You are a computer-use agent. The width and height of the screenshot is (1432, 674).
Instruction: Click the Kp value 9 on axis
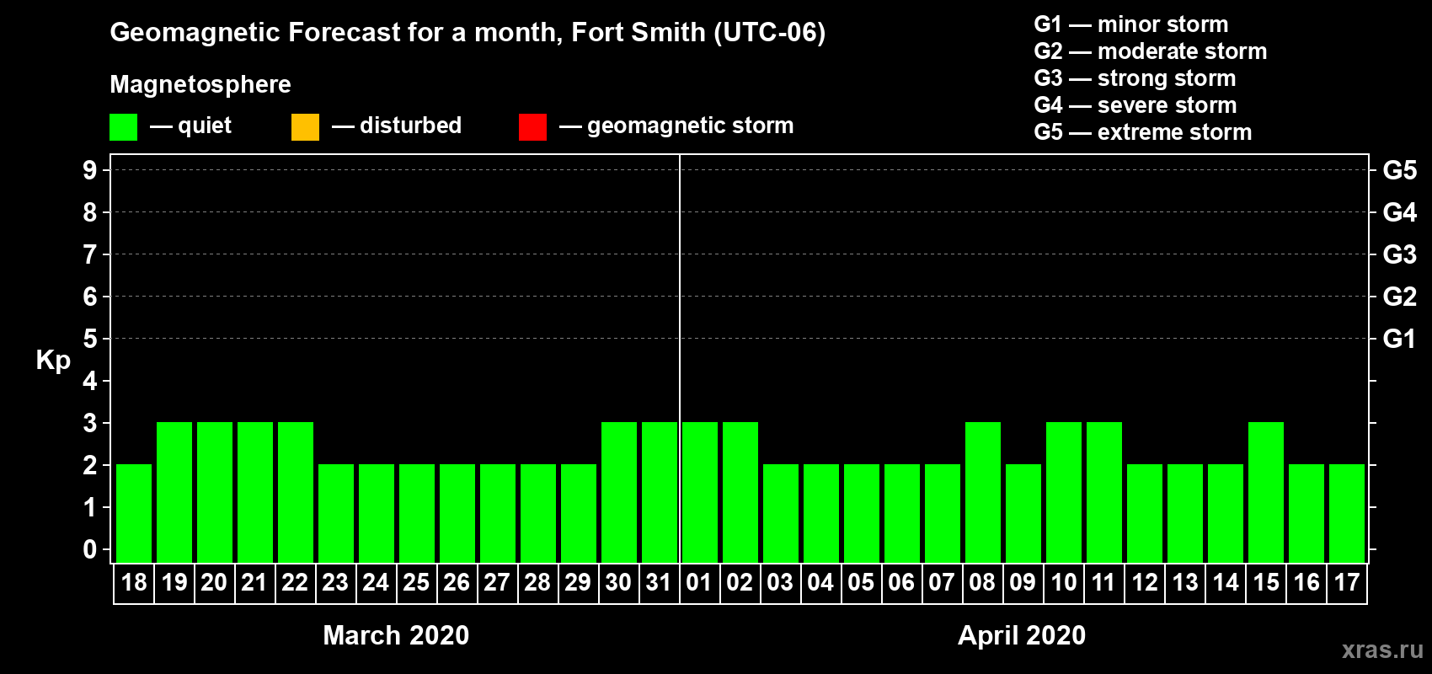(90, 170)
